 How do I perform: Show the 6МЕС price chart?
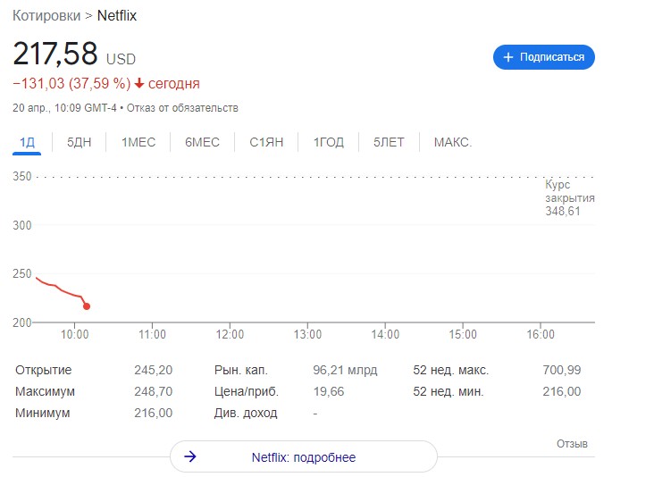click(x=202, y=142)
